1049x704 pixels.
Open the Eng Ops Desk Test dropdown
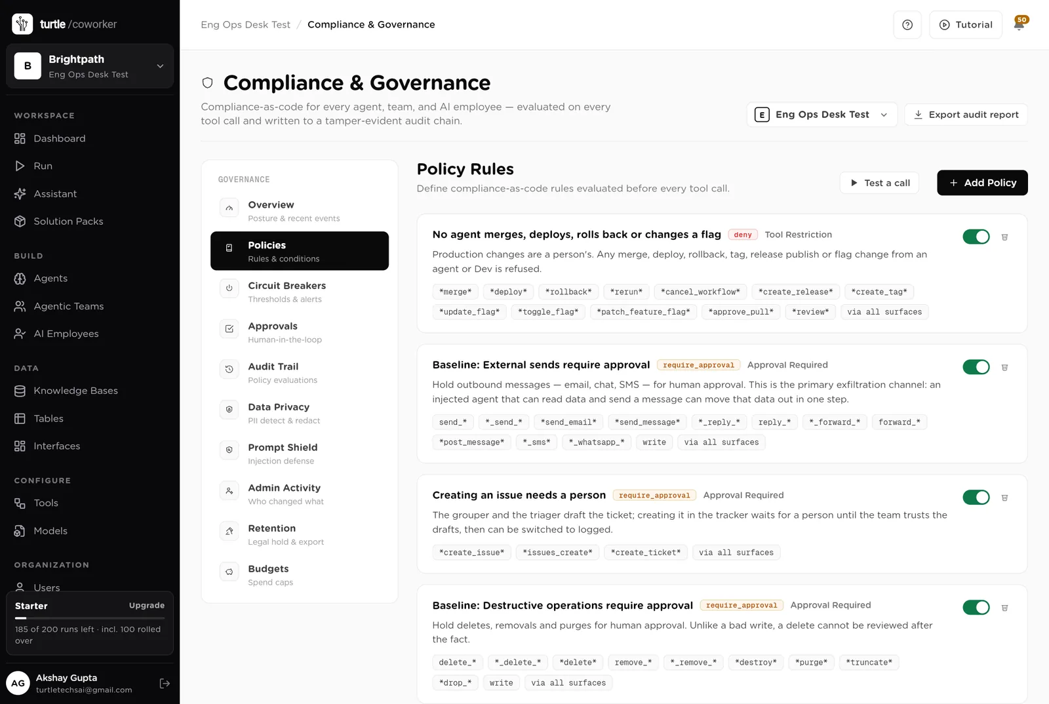tap(821, 115)
